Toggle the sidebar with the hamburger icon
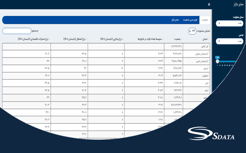 209,5
